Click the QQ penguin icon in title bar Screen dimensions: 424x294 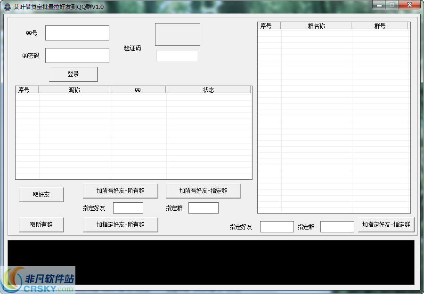click(7, 7)
